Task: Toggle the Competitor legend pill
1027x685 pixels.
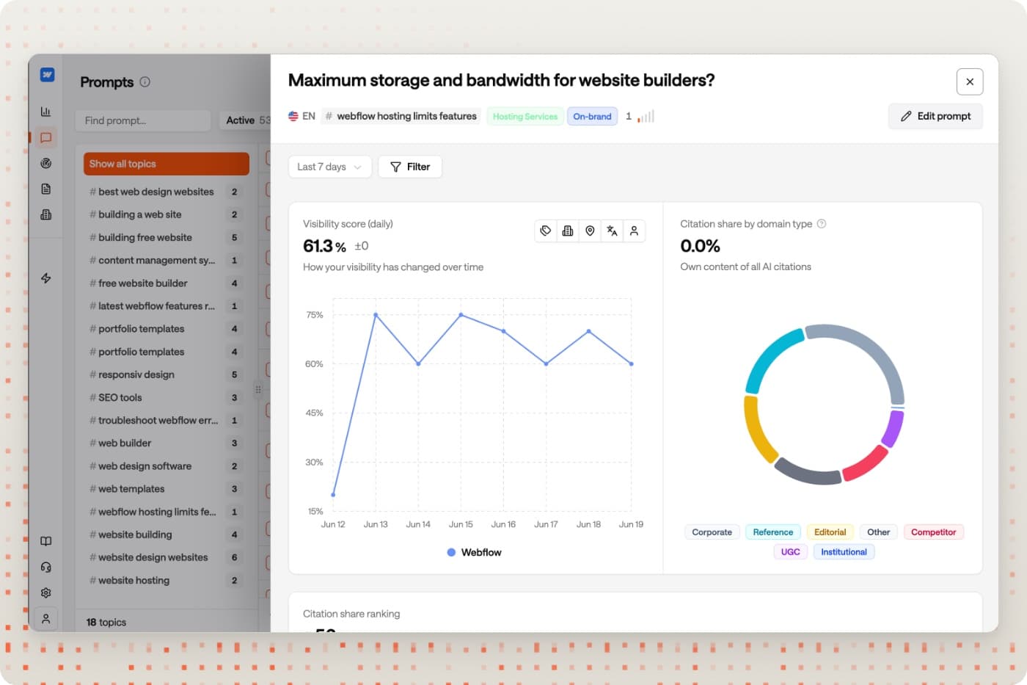Action: pos(933,532)
